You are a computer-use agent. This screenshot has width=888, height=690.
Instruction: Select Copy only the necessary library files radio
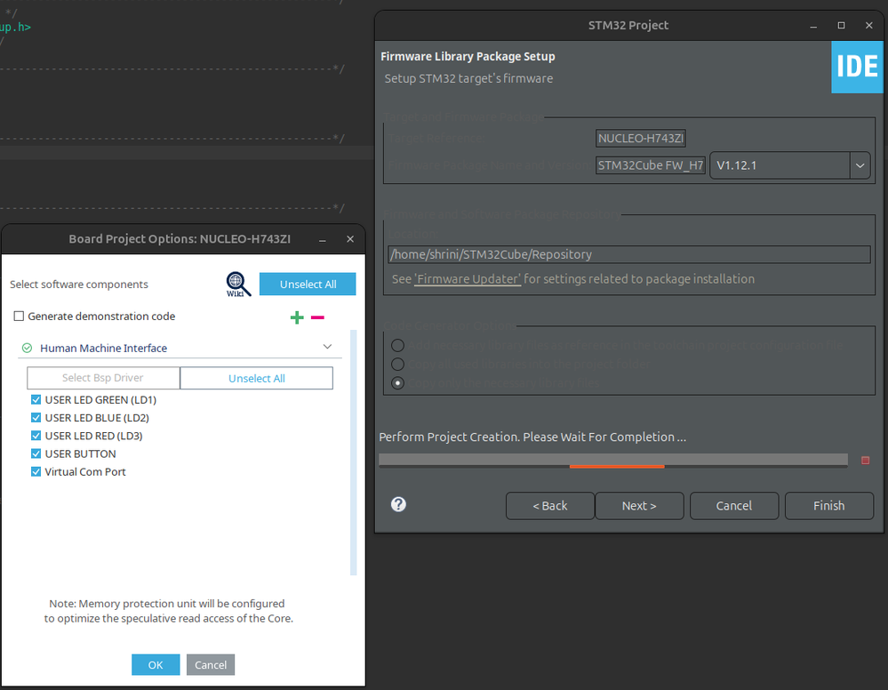397,383
